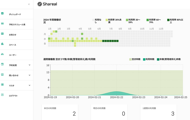Open the ダッシュボード menu item
The image size is (190, 120).
[x=15, y=14]
